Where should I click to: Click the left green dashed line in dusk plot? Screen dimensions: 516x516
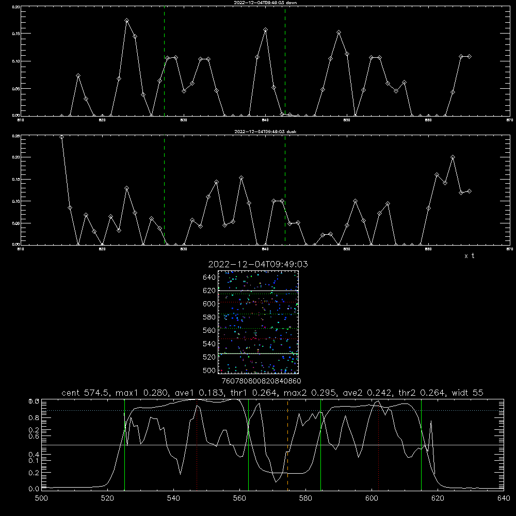pyautogui.click(x=164, y=190)
